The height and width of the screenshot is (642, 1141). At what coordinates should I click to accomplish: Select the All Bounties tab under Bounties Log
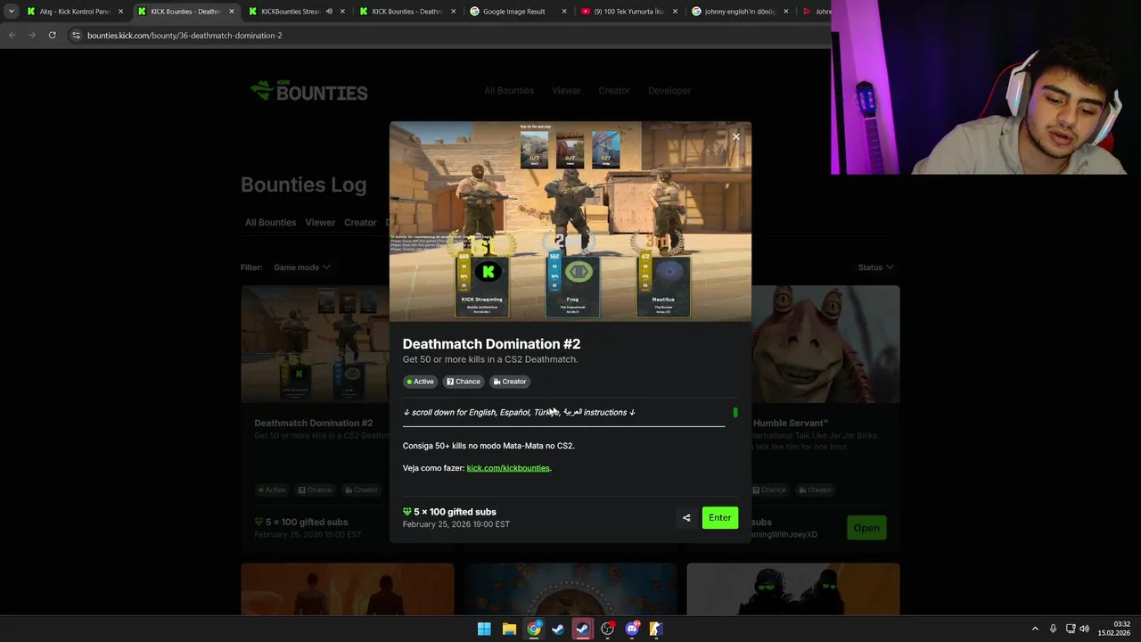(x=270, y=222)
